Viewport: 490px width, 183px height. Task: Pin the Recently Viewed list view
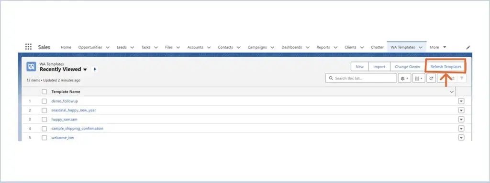(x=95, y=70)
